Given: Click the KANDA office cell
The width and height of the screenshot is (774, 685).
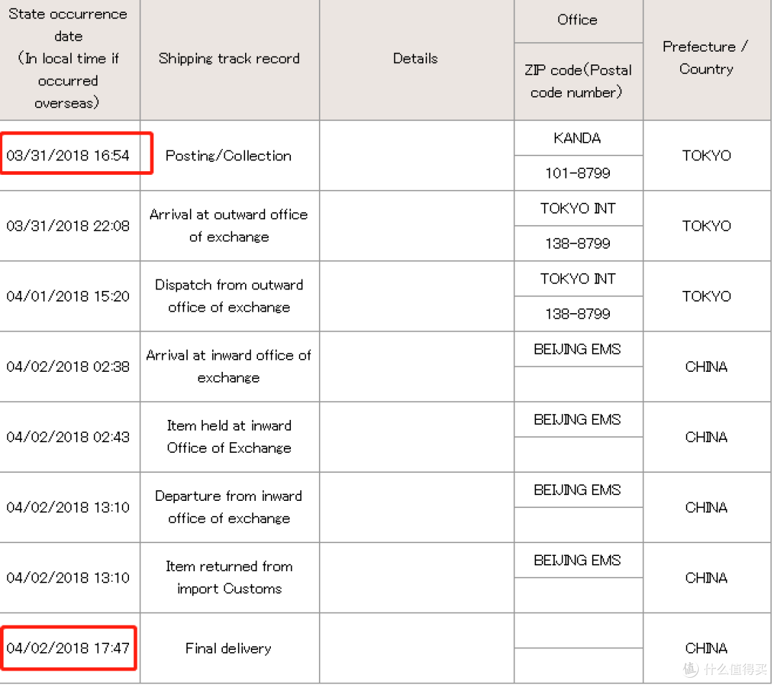Looking at the screenshot, I should tap(578, 138).
